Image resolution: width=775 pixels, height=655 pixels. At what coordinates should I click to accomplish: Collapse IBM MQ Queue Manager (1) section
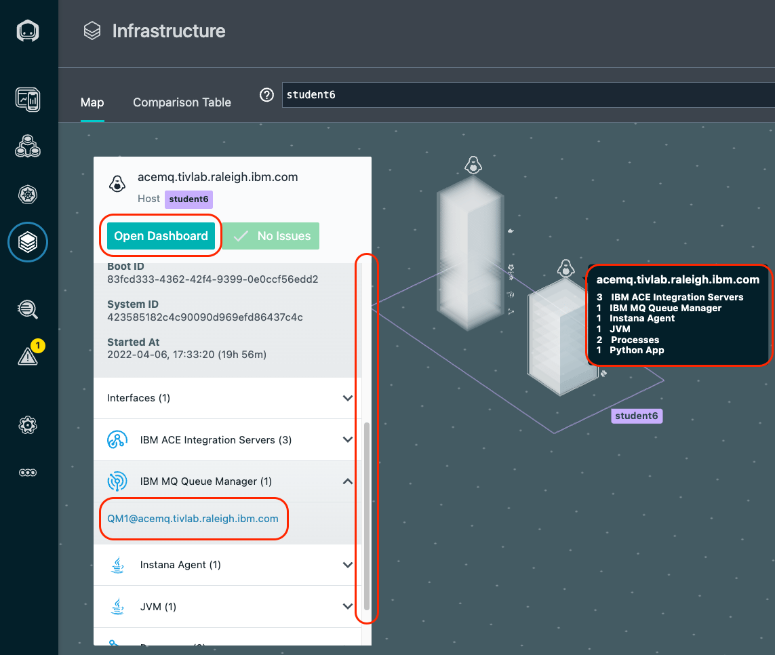pos(227,481)
